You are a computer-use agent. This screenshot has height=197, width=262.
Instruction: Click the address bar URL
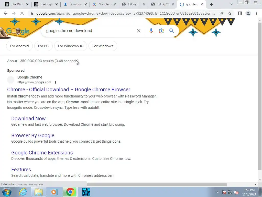[126, 13]
